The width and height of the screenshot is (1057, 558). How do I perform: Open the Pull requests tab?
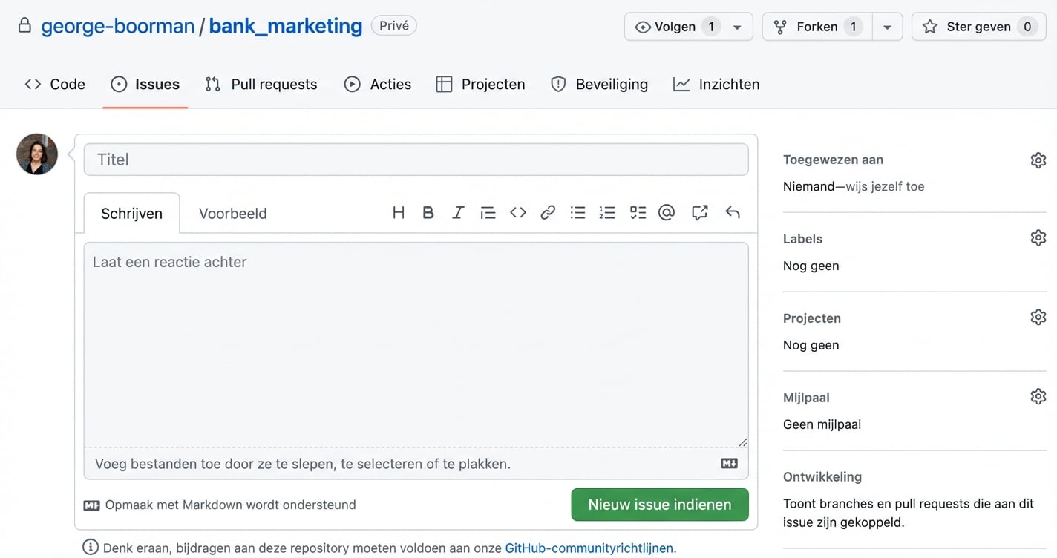tap(274, 84)
